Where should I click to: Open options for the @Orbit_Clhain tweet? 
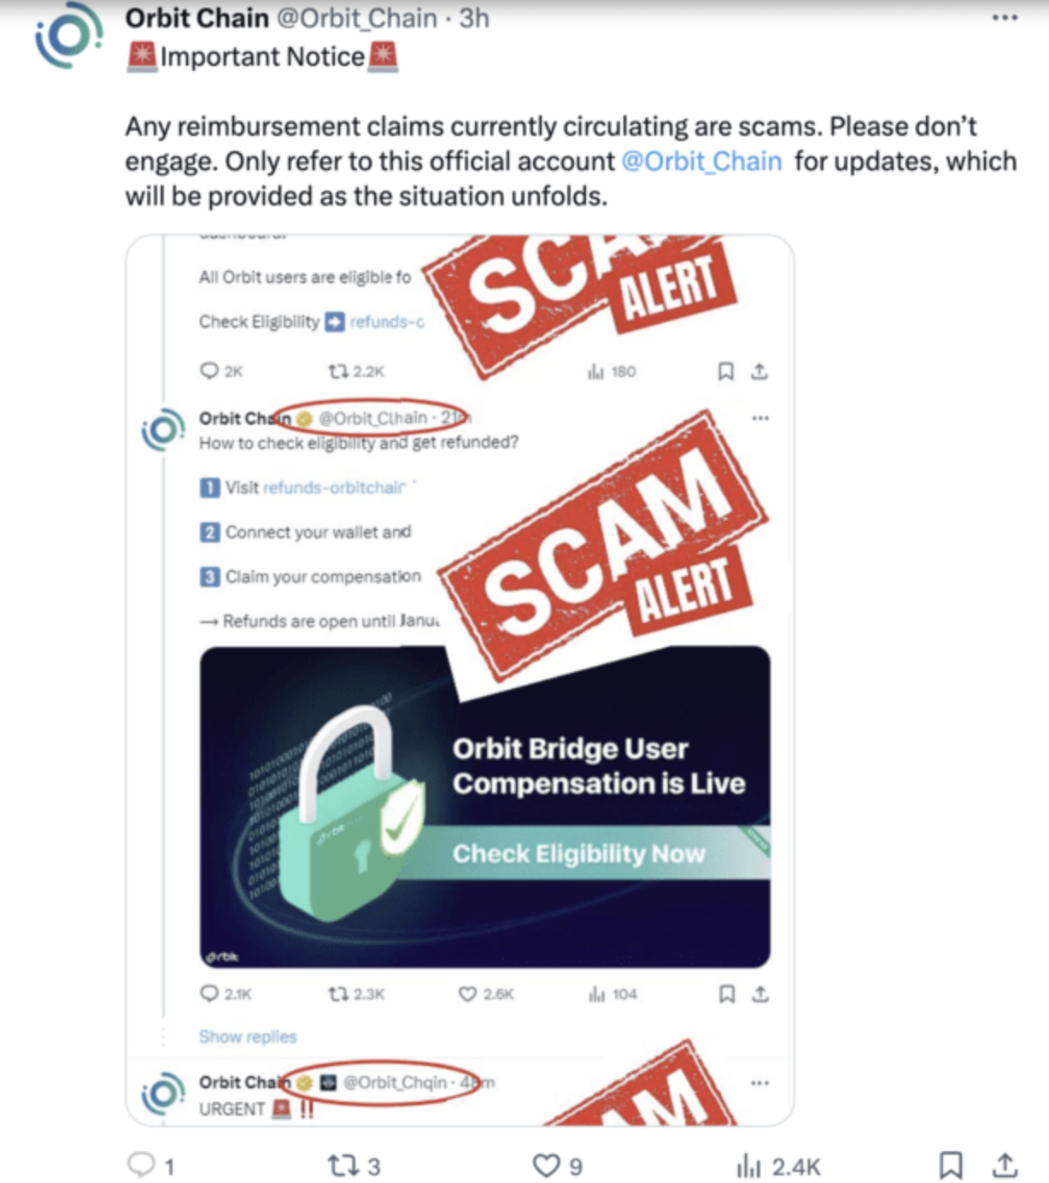click(x=759, y=418)
